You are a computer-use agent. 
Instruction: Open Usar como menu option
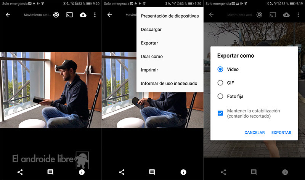tap(152, 56)
